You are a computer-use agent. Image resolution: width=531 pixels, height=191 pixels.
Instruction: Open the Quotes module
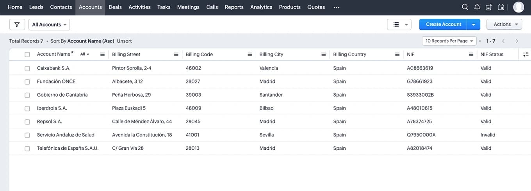[x=316, y=7]
